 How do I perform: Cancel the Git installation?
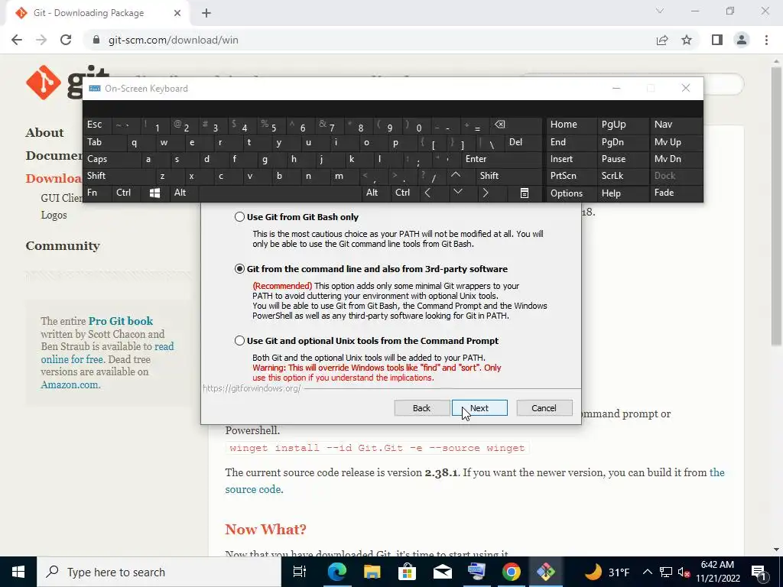544,408
